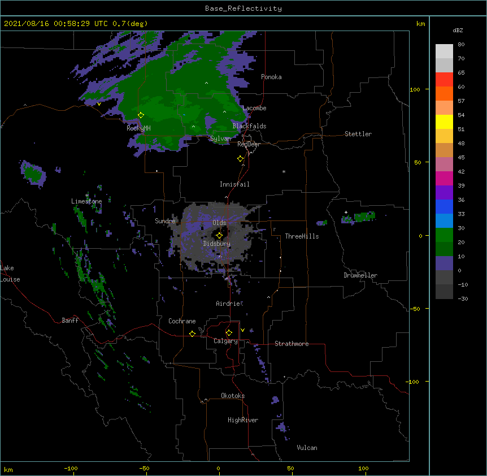
Task: Select the yellow v marker northwest of RockyMH
Action: coord(99,104)
